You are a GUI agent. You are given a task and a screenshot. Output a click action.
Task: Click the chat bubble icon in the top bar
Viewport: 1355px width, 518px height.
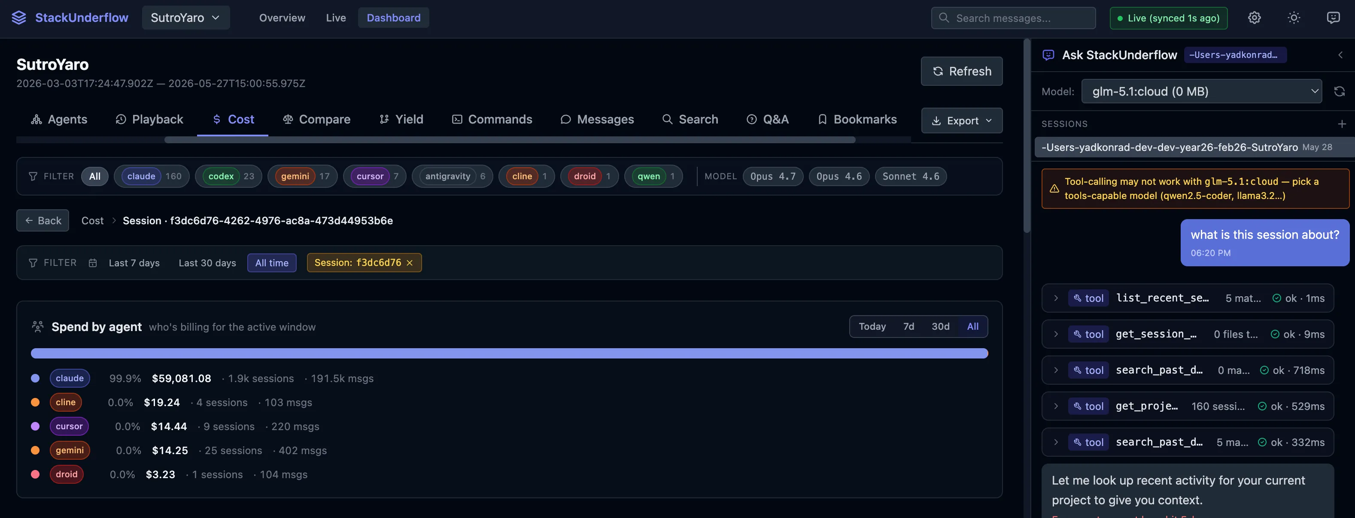click(1333, 18)
